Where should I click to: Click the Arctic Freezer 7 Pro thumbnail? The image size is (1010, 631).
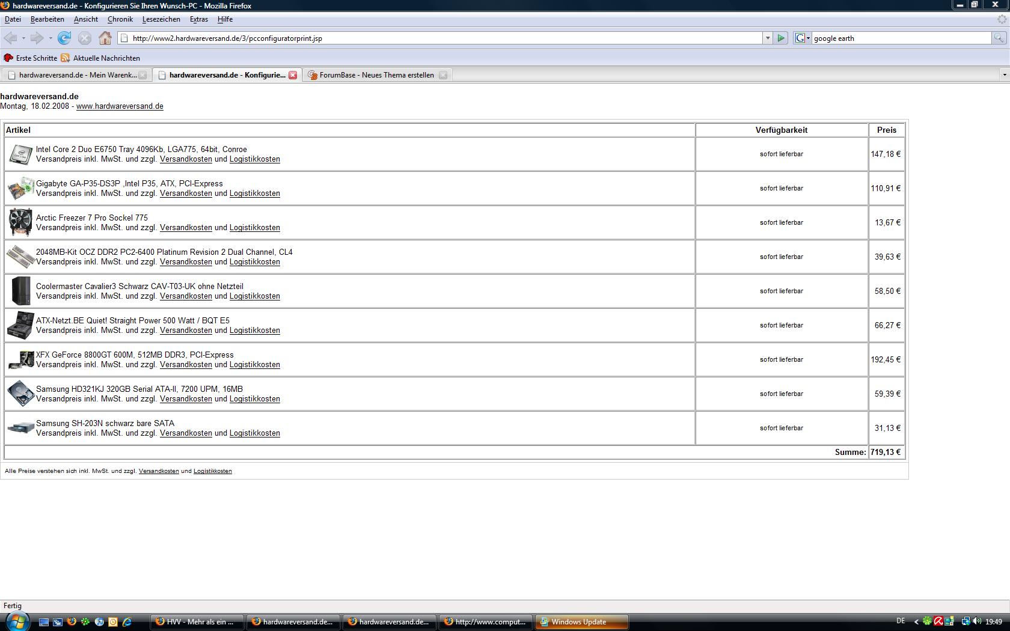pyautogui.click(x=20, y=222)
